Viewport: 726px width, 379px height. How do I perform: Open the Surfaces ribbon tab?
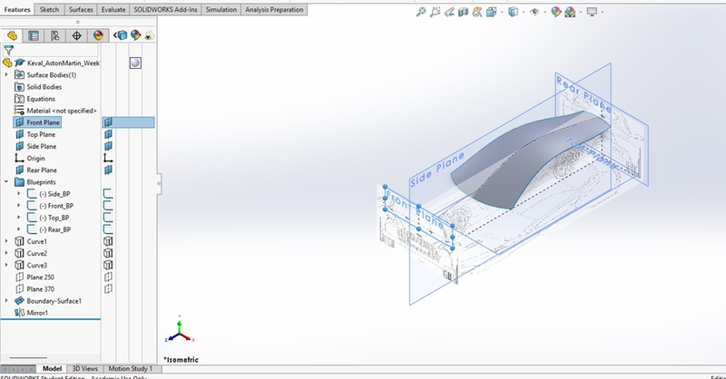click(x=81, y=10)
